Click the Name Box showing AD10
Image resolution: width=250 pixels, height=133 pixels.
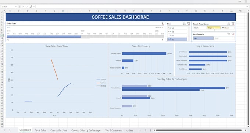click(x=8, y=7)
